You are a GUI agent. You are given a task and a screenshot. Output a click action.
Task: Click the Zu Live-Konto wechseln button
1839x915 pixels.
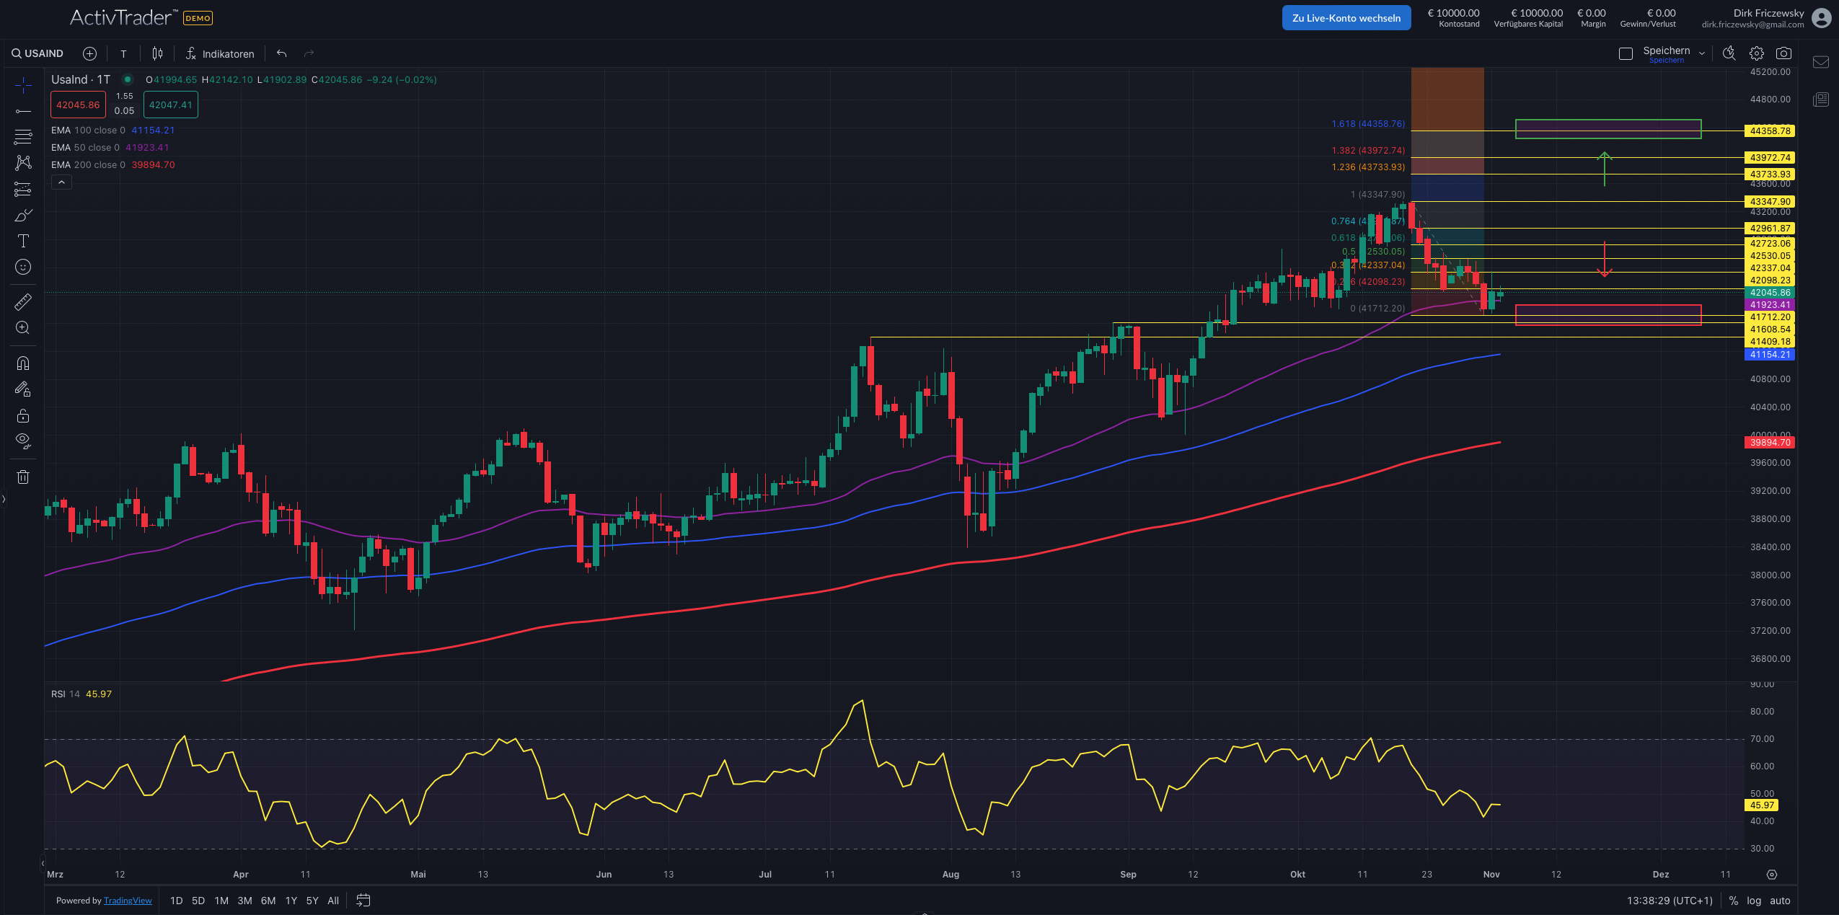pos(1346,17)
